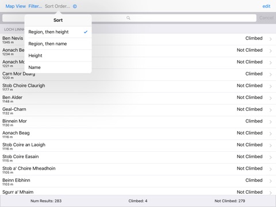Click Climbed status of Beinn Eibhinn
This screenshot has width=276, height=207.
[254, 181]
